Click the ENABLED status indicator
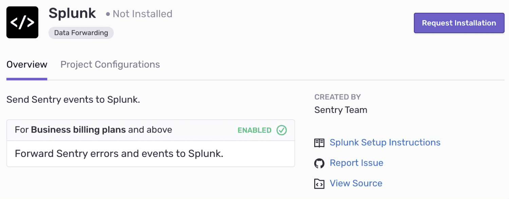The image size is (509, 199). (254, 130)
